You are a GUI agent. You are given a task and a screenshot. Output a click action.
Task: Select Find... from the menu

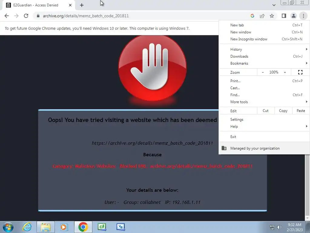(264, 95)
